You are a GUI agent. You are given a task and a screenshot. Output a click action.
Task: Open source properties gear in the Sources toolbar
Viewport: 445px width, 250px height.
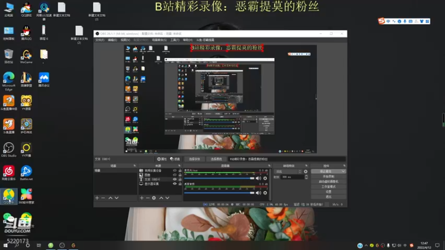click(x=154, y=198)
